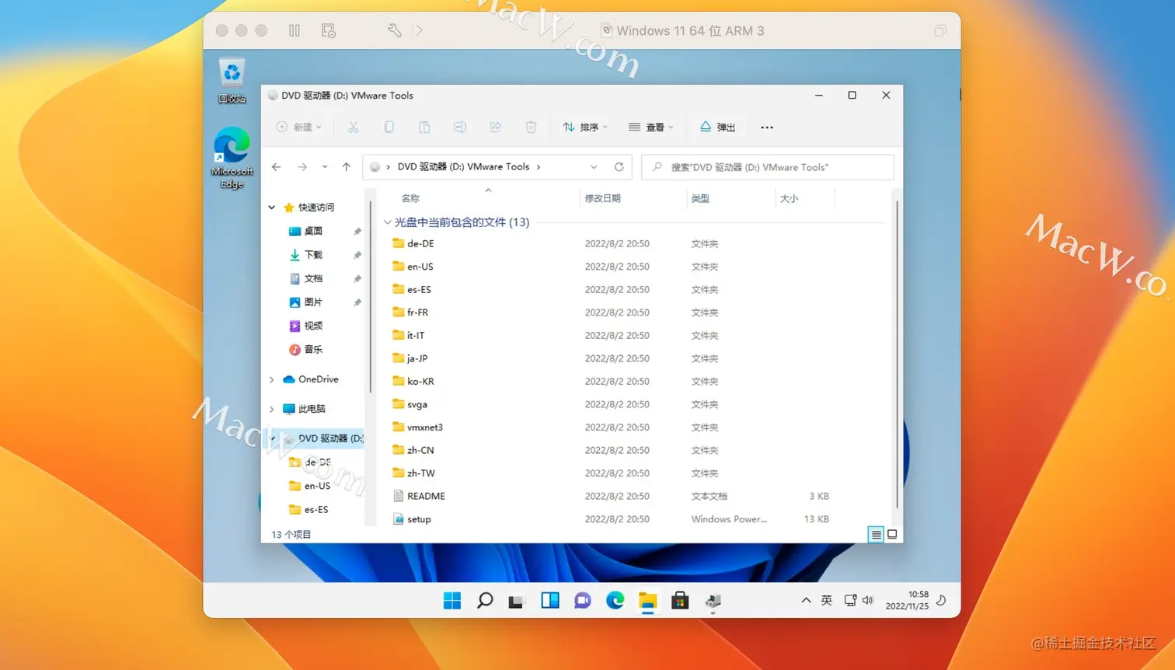This screenshot has height=670, width=1175.
Task: Pause the VM from VMware toolbar
Action: [295, 30]
